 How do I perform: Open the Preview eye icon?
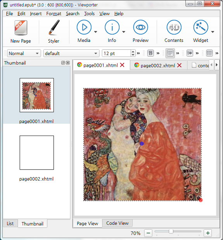(x=140, y=27)
